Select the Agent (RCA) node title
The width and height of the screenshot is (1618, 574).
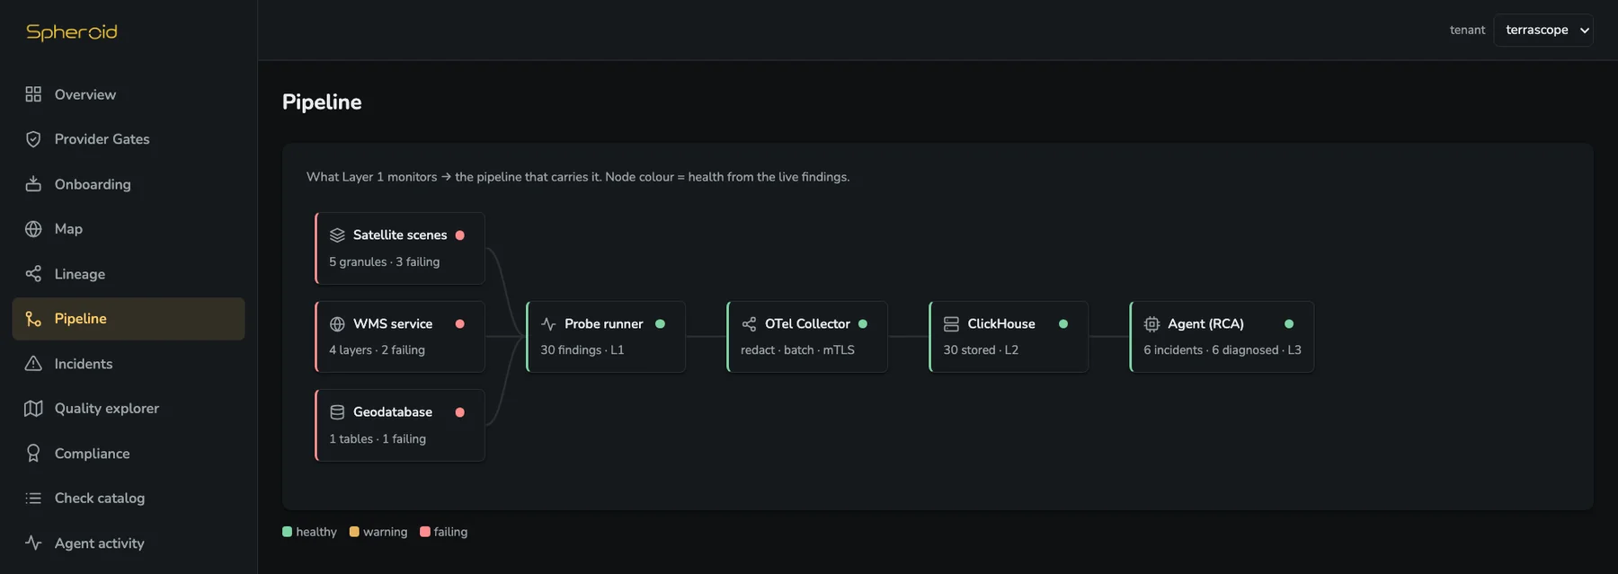(1205, 324)
